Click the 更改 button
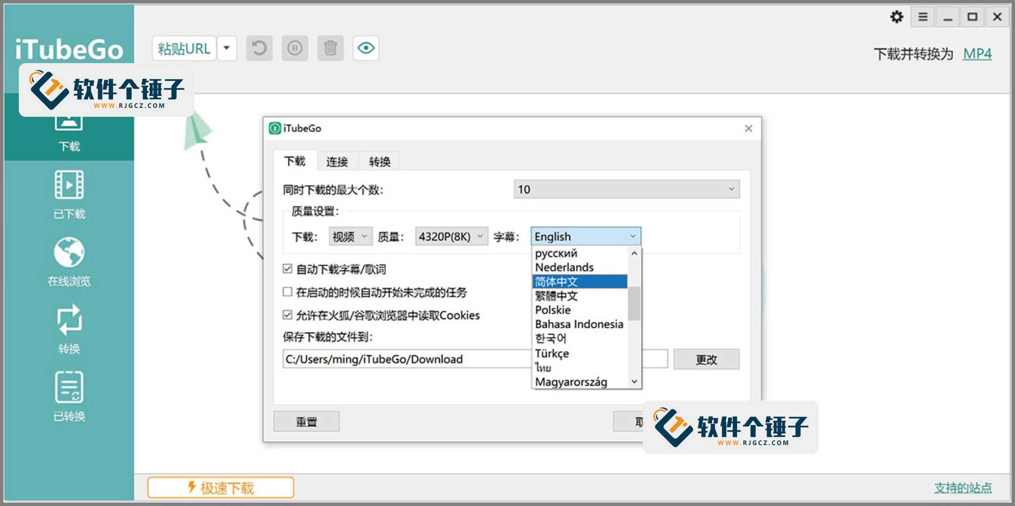 [706, 359]
